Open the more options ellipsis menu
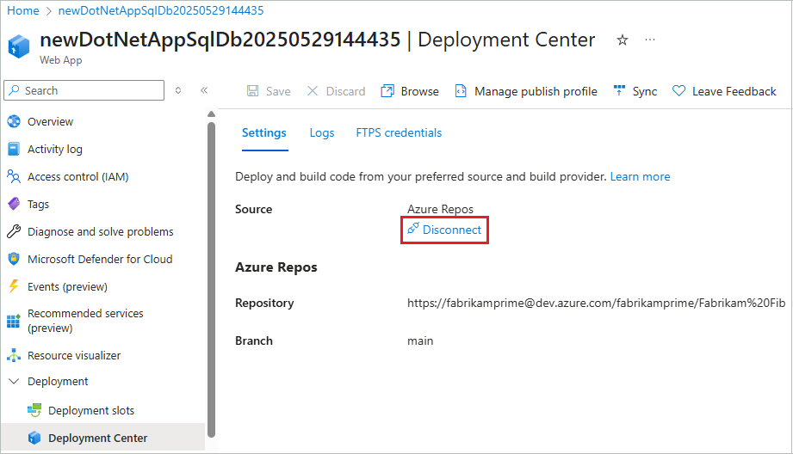 pos(650,40)
